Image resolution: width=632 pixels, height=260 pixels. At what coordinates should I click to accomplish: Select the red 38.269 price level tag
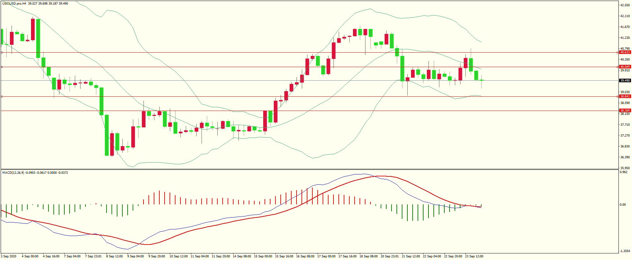pos(625,111)
